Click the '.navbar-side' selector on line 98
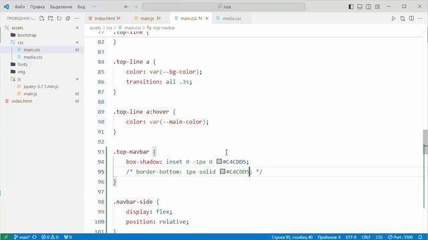This screenshot has height=240, width=428. tap(133, 202)
